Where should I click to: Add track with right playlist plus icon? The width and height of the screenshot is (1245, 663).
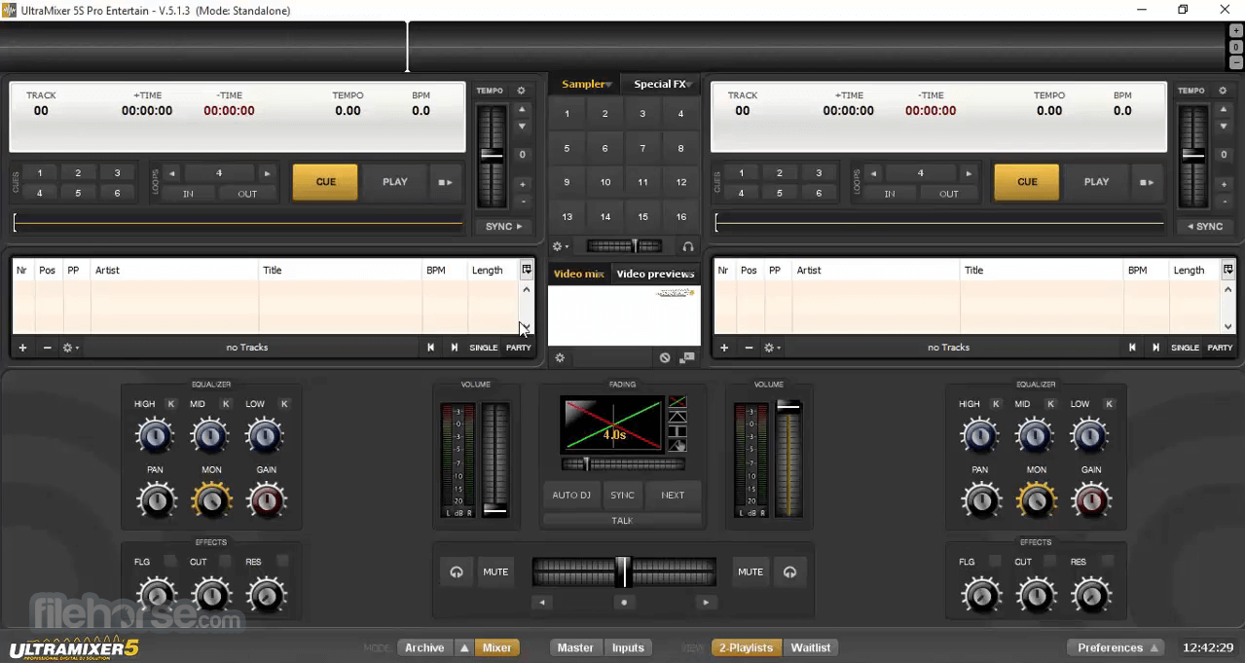point(723,348)
